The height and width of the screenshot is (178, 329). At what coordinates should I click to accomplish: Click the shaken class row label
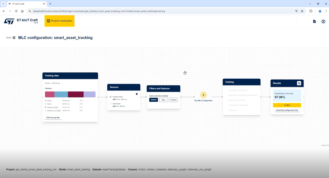point(49,101)
